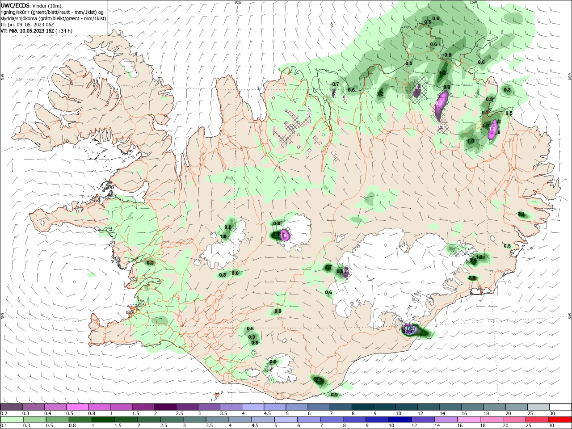
Task: Click the pale green 0.1–0.3 rain legend swatch
Action: (x=12, y=420)
